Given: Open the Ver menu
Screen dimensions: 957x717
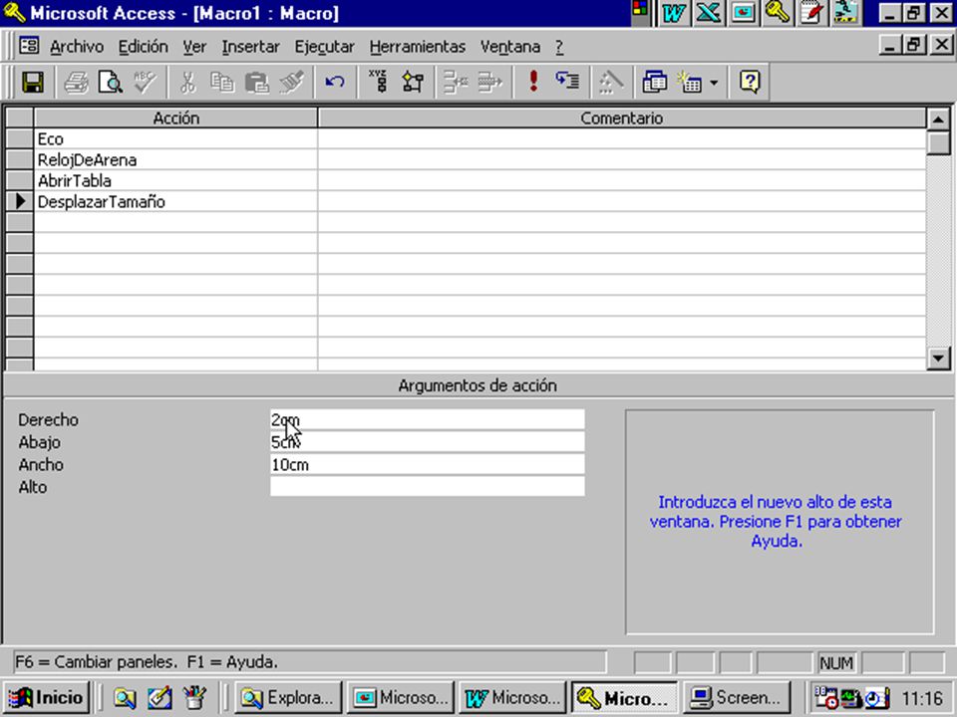Looking at the screenshot, I should coord(194,47).
